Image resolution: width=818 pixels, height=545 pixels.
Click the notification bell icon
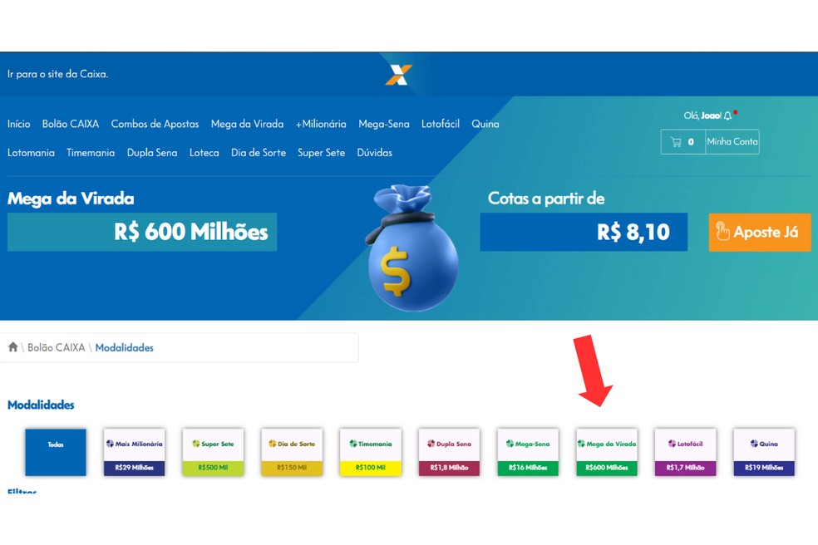(x=727, y=115)
